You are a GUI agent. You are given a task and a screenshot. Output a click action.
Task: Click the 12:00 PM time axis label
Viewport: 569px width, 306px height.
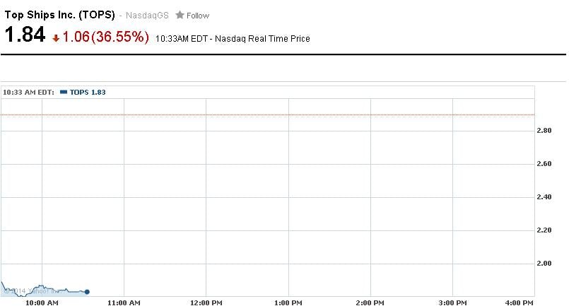coord(206,302)
